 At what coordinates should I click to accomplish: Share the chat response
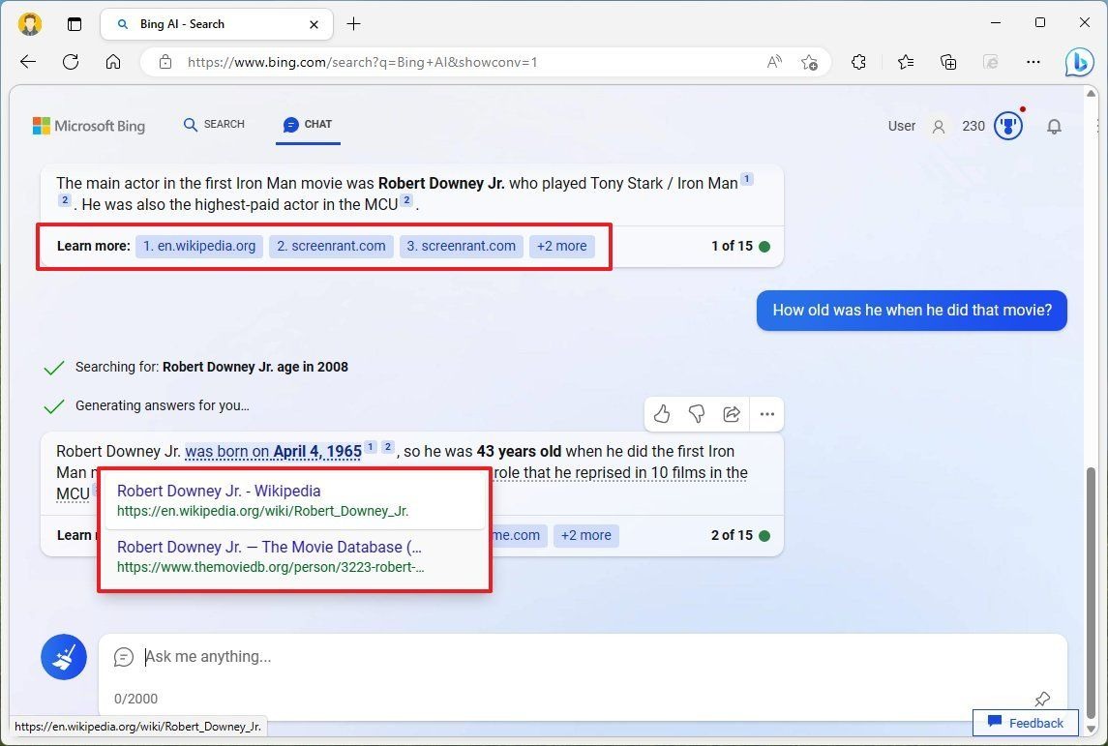[732, 414]
